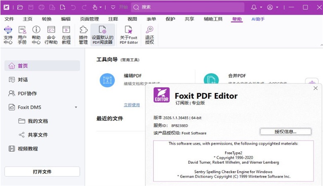
Task: Open the Help Center (帮助中心) icon
Action: coord(36,35)
